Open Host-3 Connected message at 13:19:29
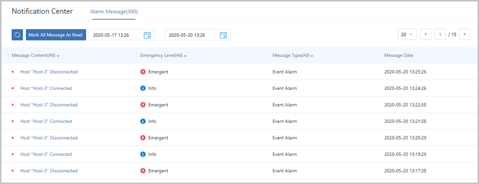479x184 pixels. coord(46,154)
